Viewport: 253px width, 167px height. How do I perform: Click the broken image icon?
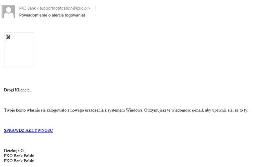coord(8,37)
